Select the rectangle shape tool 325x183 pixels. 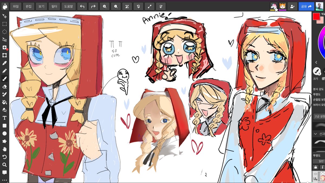[x=5, y=126]
